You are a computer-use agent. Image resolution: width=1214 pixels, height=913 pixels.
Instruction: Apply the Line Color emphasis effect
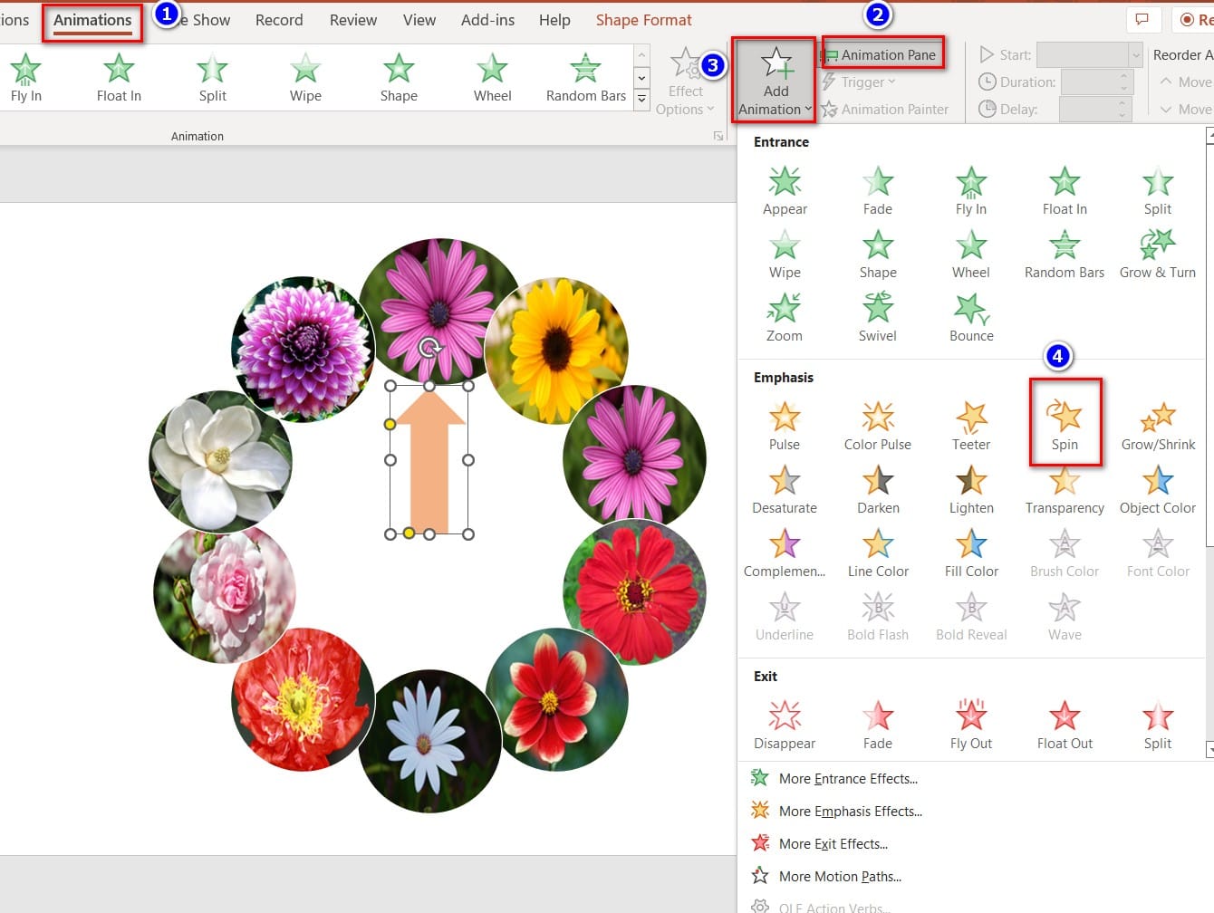pyautogui.click(x=878, y=551)
